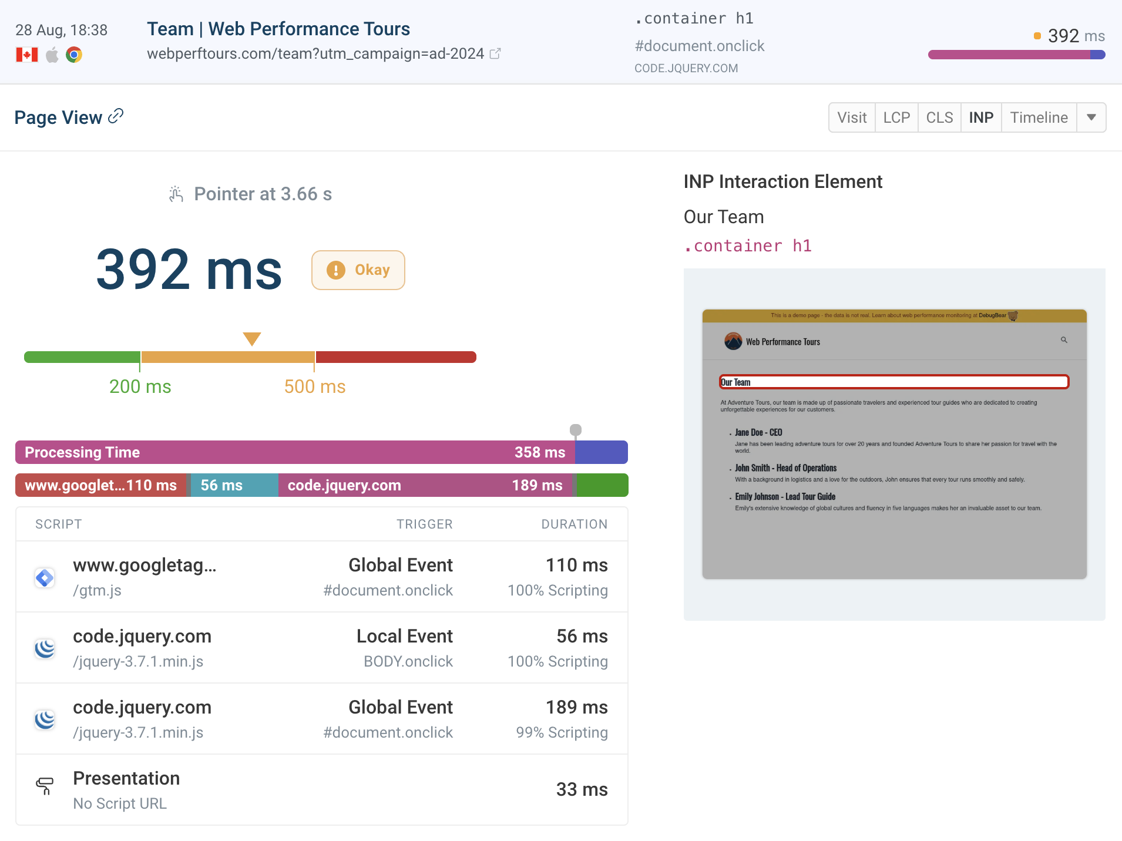Screen dimensions: 1122x841
Task: Click the Chrome browser icon
Action: [x=74, y=55]
